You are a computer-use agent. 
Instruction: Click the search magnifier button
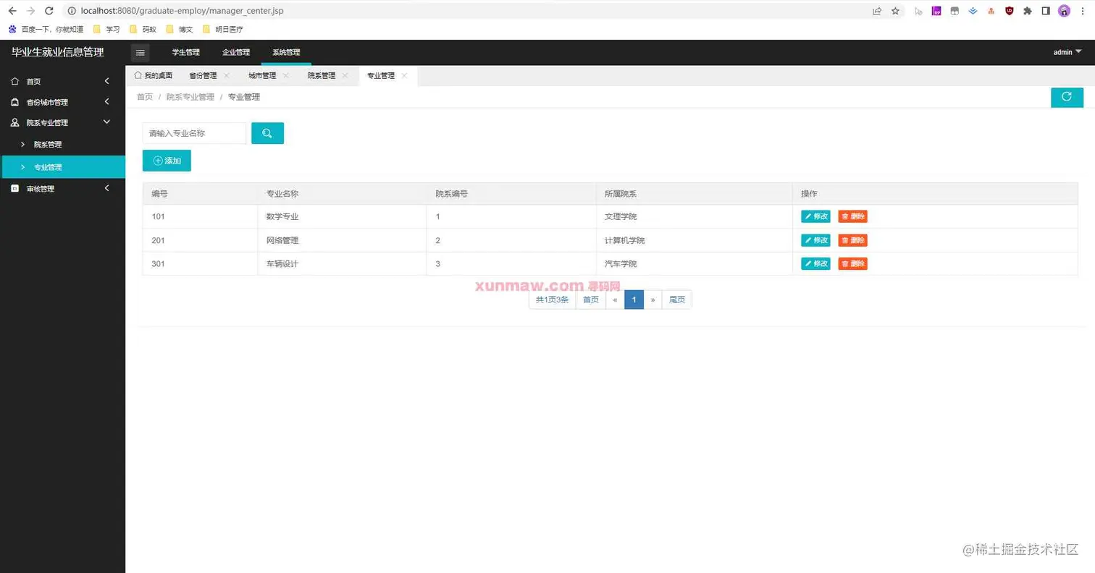coord(267,133)
